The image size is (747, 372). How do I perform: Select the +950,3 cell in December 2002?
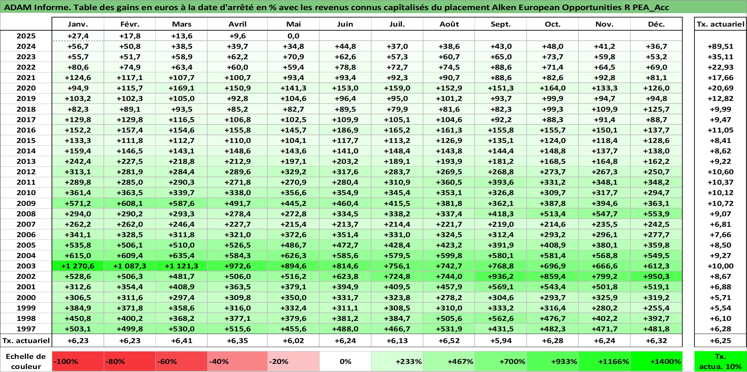[x=656, y=276]
